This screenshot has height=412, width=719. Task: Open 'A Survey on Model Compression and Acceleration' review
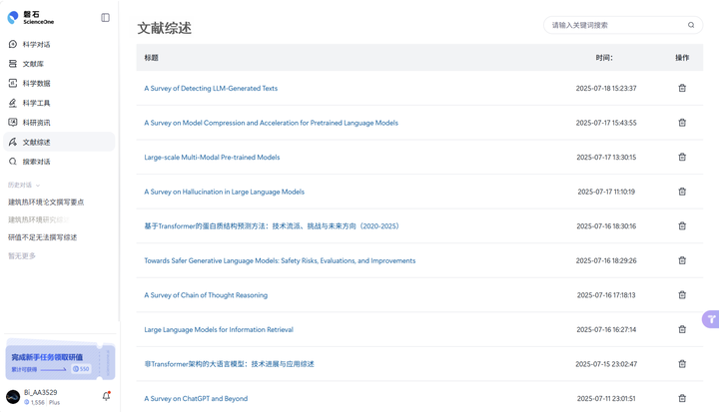pyautogui.click(x=271, y=123)
